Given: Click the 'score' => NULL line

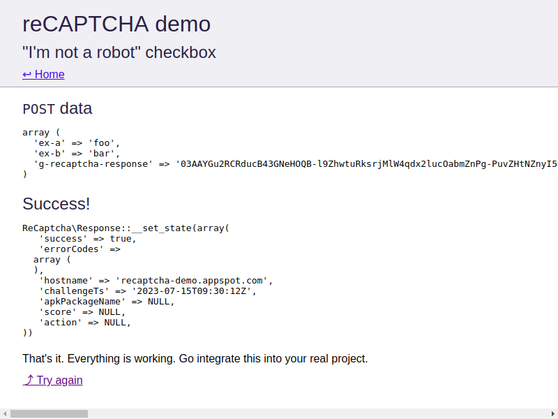Looking at the screenshot, I should (82, 311).
